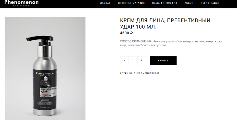The width and height of the screenshot is (237, 120).
Task: Click the quantity input field showing 1
Action: click(133, 60)
